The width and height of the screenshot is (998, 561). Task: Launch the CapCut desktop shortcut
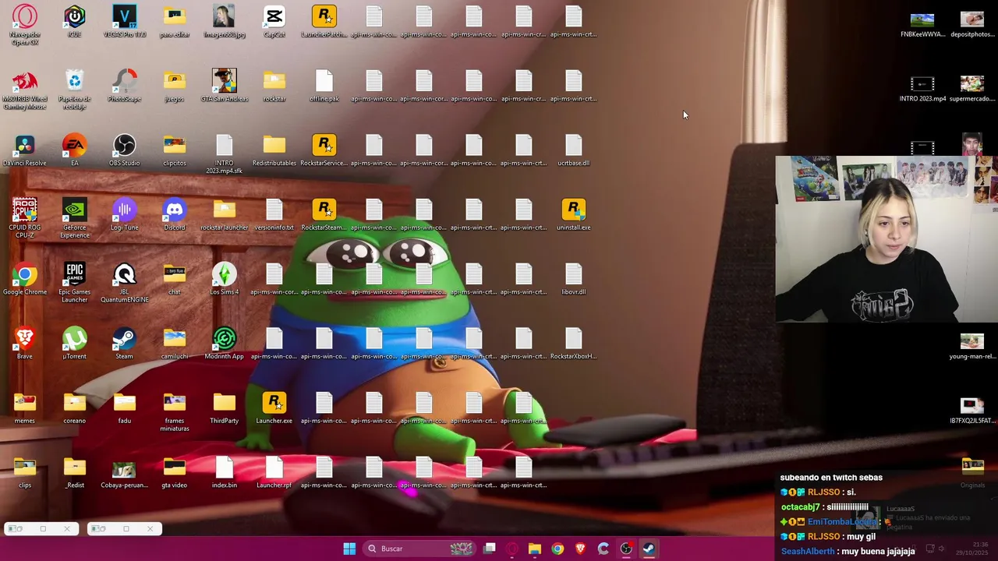(x=274, y=22)
